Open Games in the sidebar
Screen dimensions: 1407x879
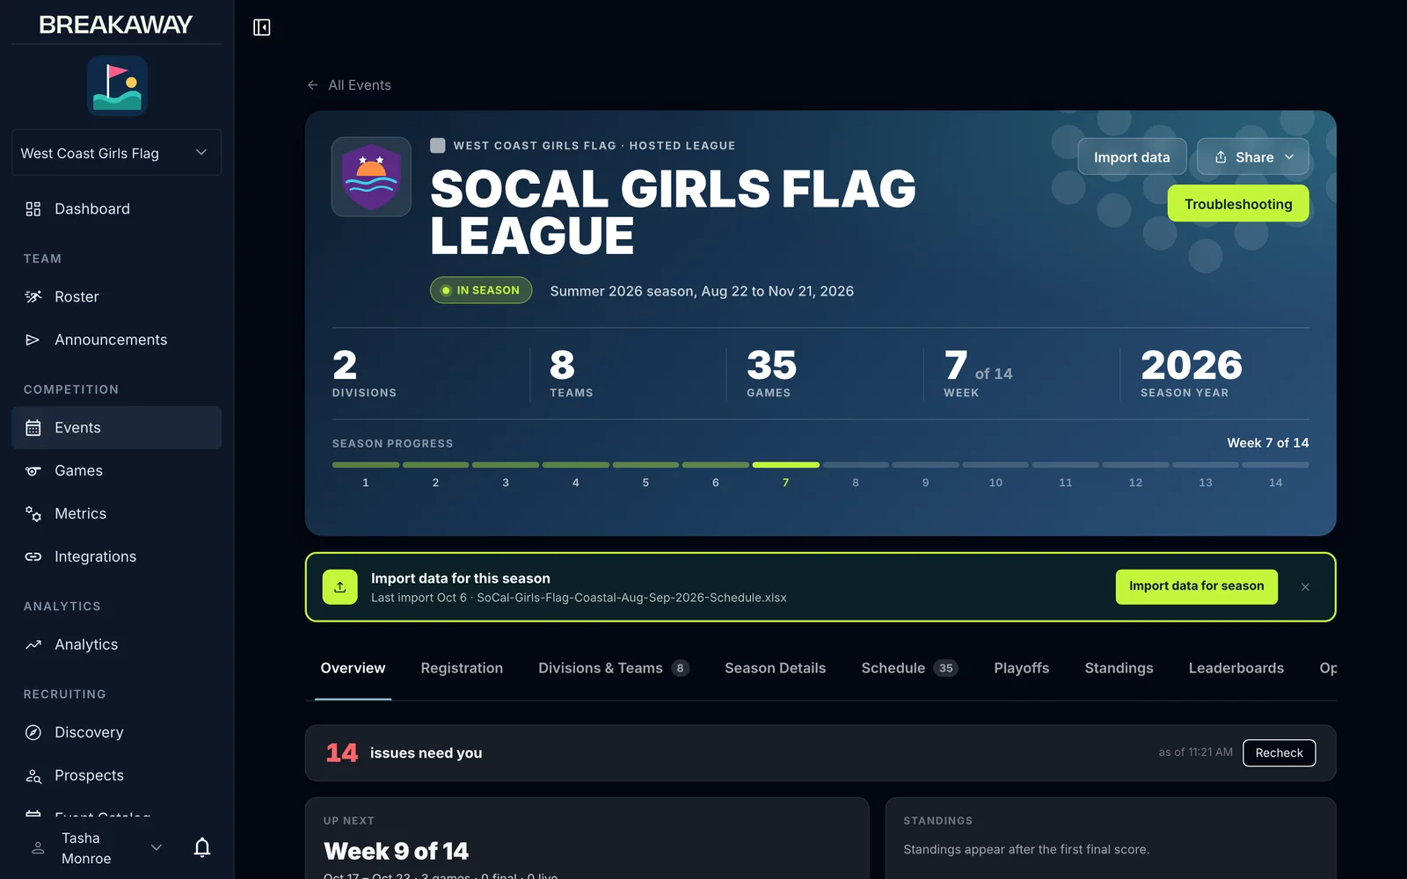point(116,471)
